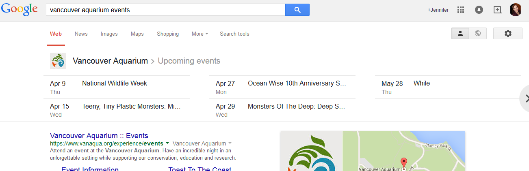The width and height of the screenshot is (529, 171).
Task: Switch to the News tab
Action: (x=81, y=34)
